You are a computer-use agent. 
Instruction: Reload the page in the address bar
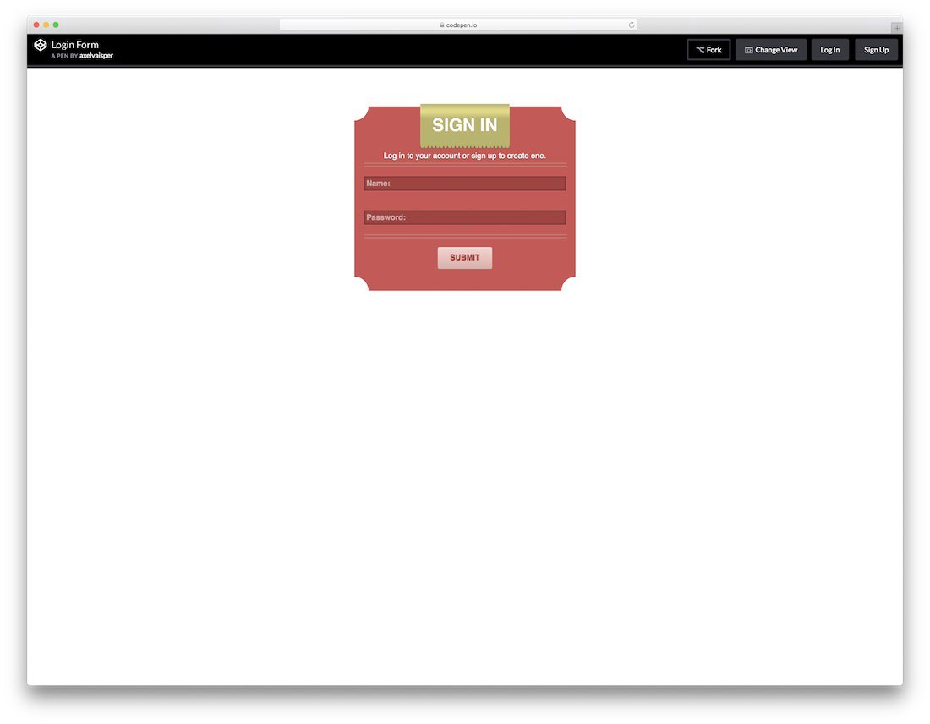point(632,25)
